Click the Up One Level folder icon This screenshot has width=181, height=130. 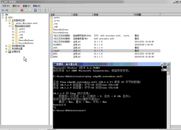pos(12,10)
